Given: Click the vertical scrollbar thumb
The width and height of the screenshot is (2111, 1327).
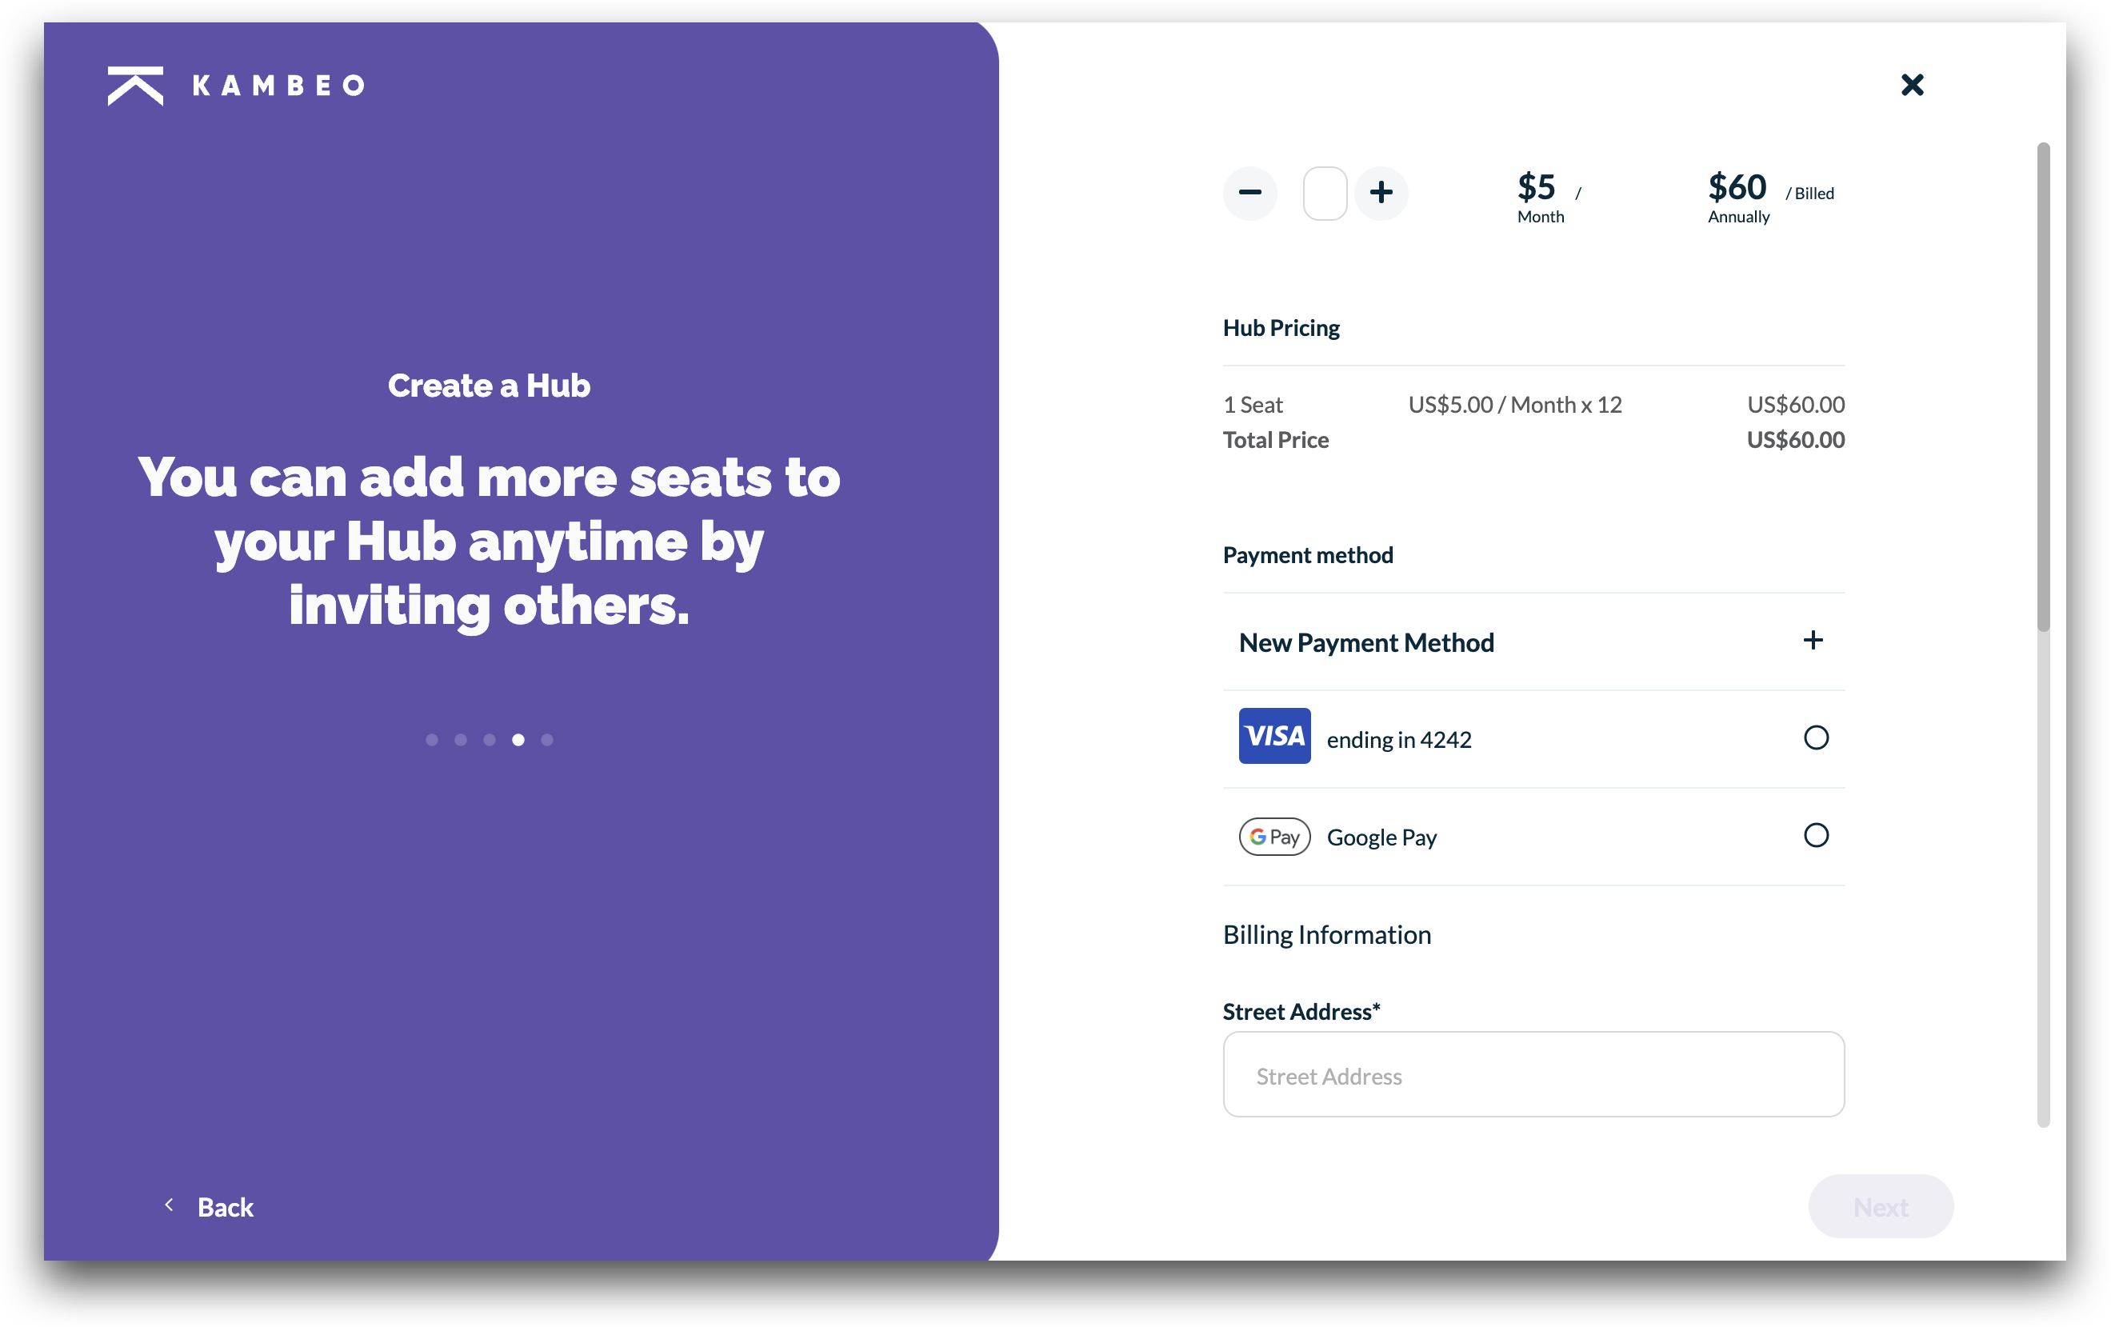Looking at the screenshot, I should click(2044, 386).
